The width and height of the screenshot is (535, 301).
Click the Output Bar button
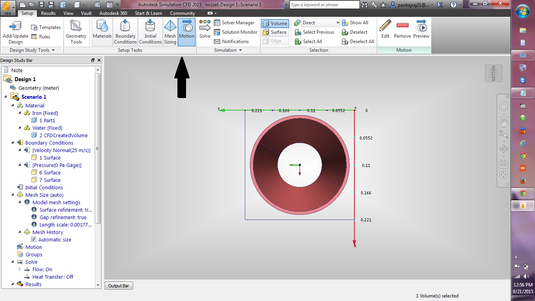(x=119, y=286)
